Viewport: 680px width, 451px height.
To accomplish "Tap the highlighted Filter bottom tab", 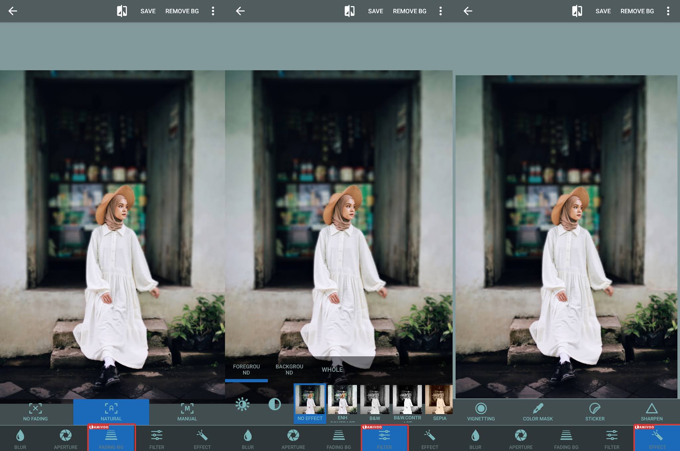I will point(384,438).
